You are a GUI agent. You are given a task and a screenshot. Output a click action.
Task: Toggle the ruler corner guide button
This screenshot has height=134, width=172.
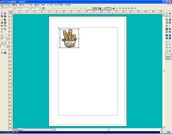(11, 13)
